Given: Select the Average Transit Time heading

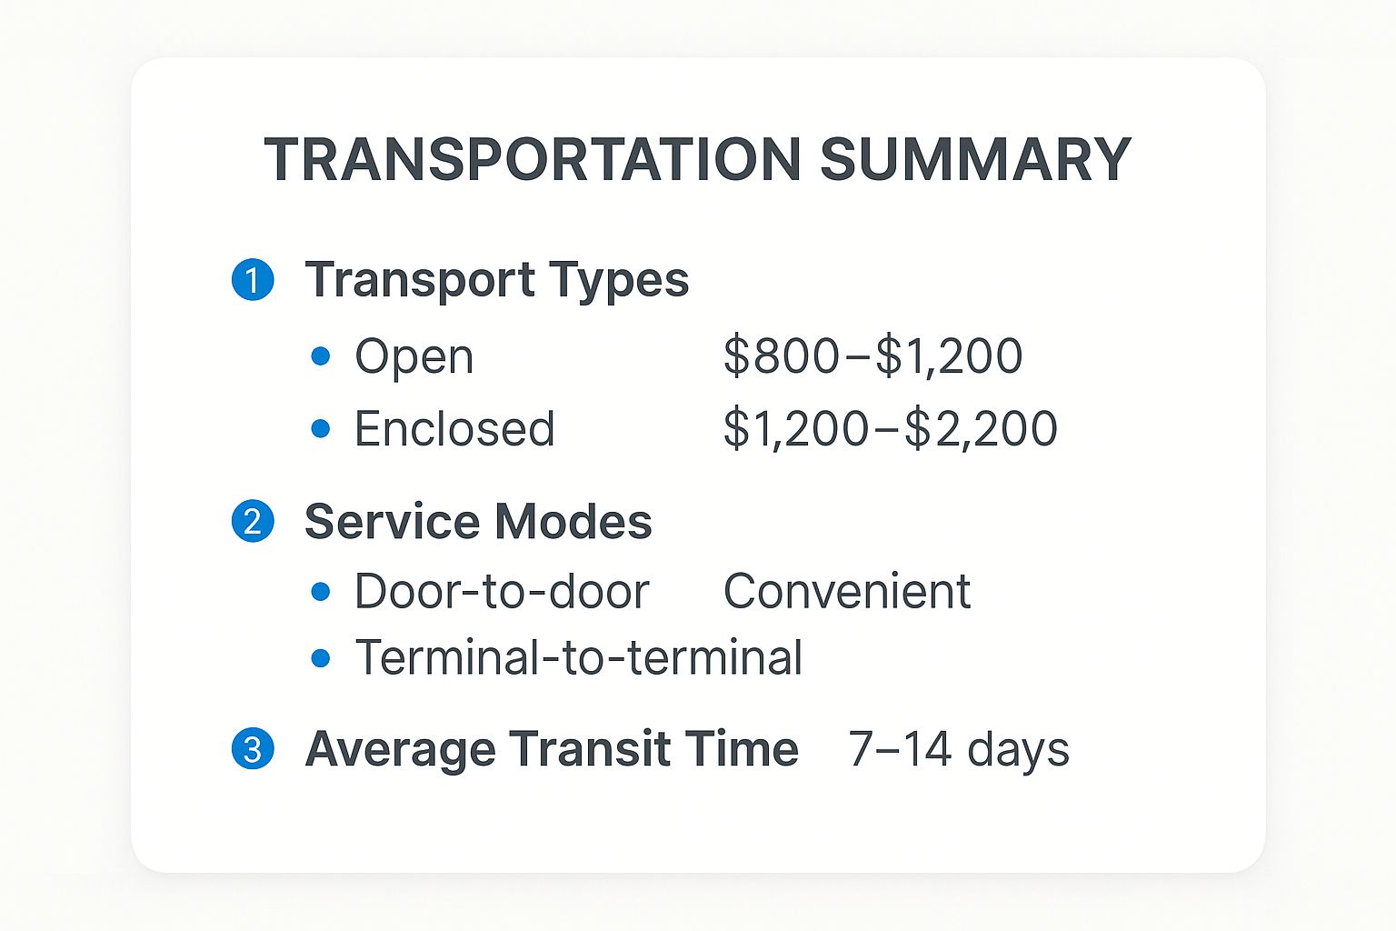Looking at the screenshot, I should tap(552, 749).
